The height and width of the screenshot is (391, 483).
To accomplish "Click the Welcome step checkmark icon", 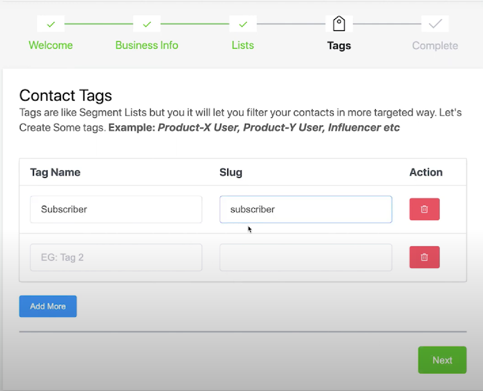I will (x=51, y=24).
